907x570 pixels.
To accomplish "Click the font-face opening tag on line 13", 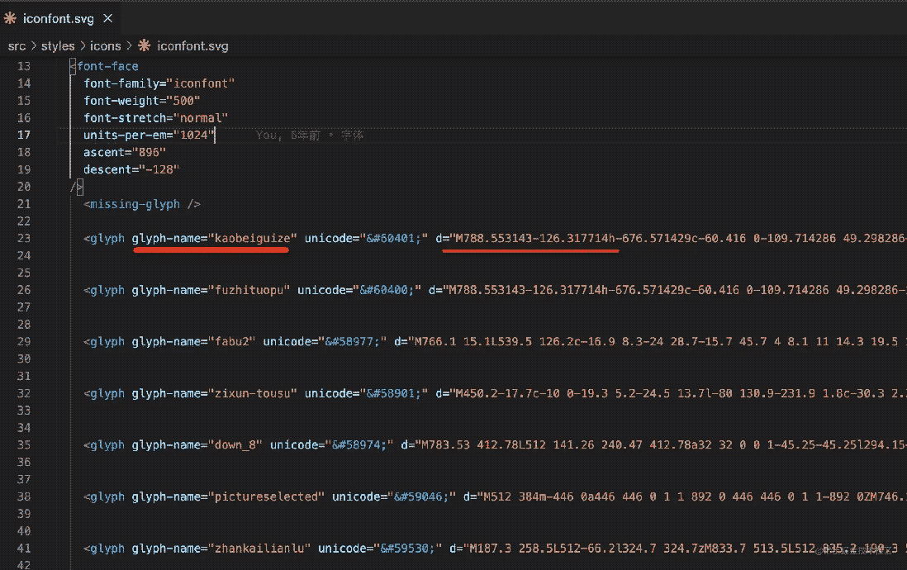I will pos(107,66).
